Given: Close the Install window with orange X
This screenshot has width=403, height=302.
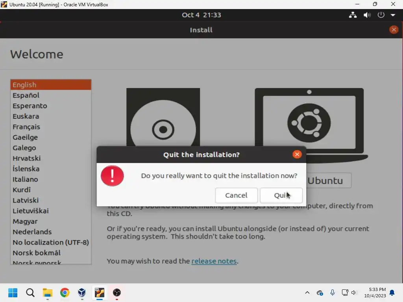Looking at the screenshot, I should tap(394, 30).
